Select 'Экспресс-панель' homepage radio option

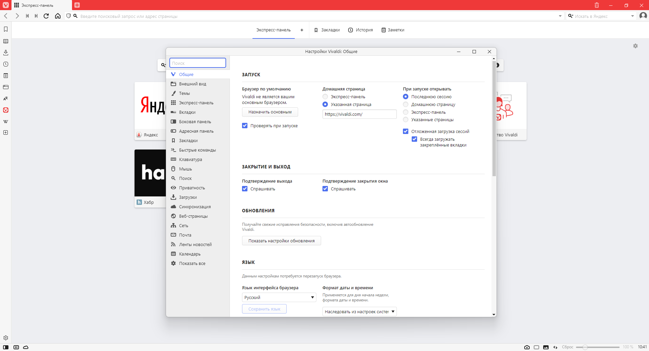[325, 97]
